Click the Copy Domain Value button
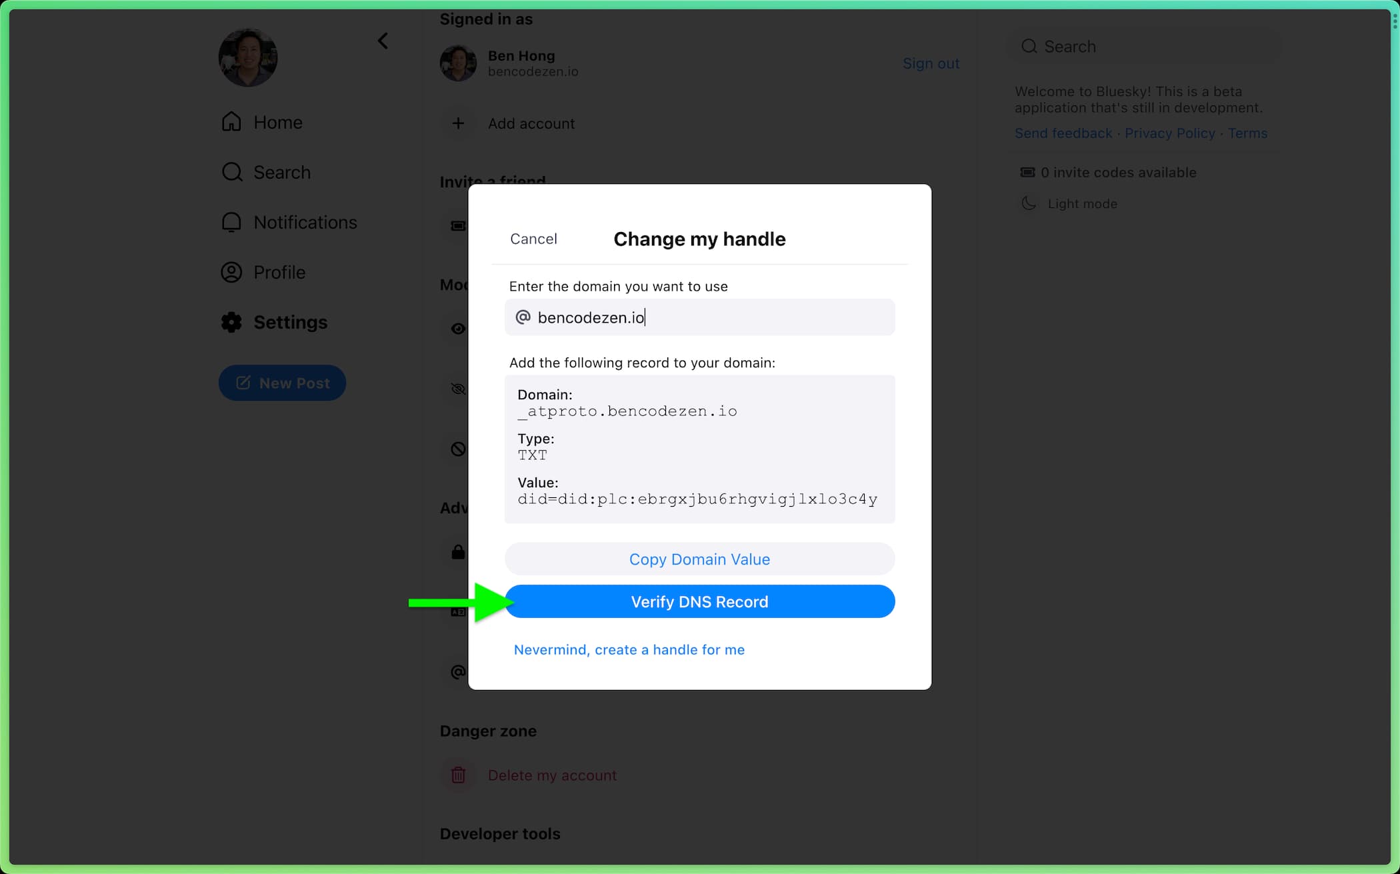The height and width of the screenshot is (874, 1400). 699,559
